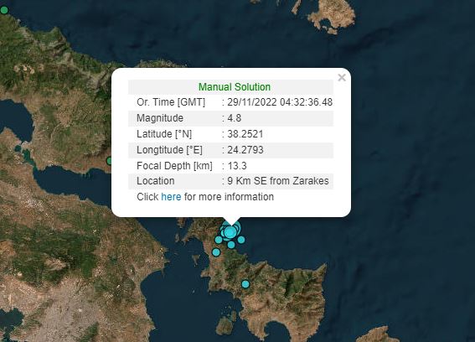Image resolution: width=475 pixels, height=342 pixels.
Task: Click the Magnitude value 4.8
Action: pos(235,118)
